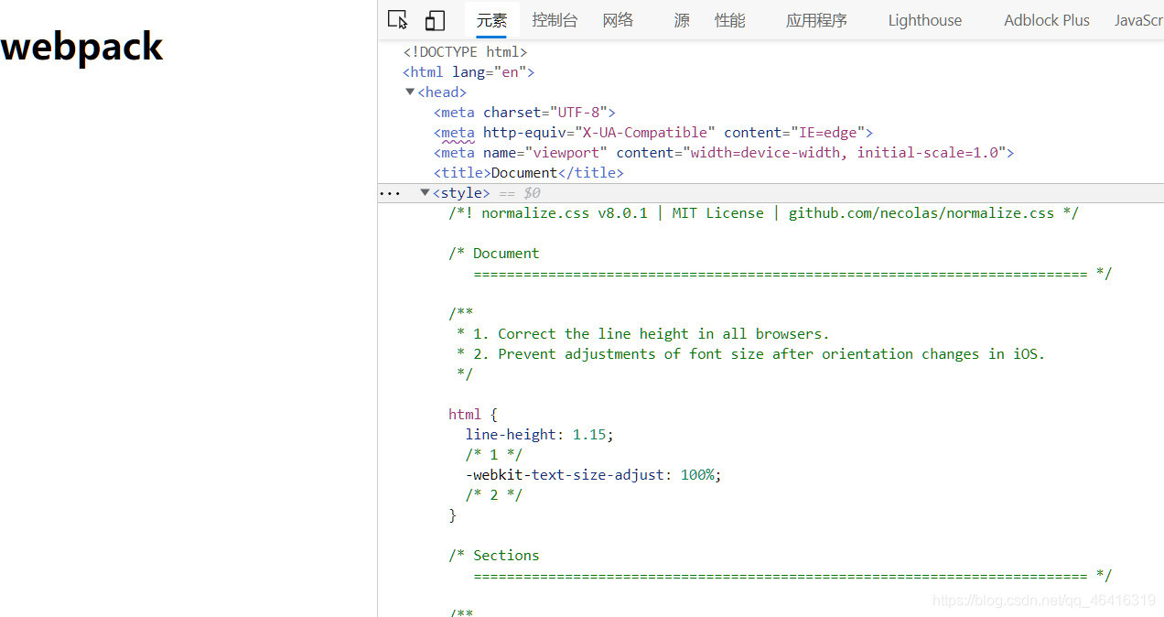Collapse the style element triangle

point(425,192)
